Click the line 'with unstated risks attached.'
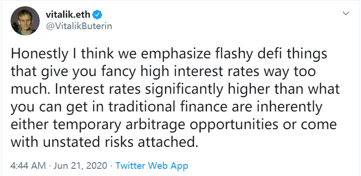The height and width of the screenshot is (176, 361). (x=104, y=142)
